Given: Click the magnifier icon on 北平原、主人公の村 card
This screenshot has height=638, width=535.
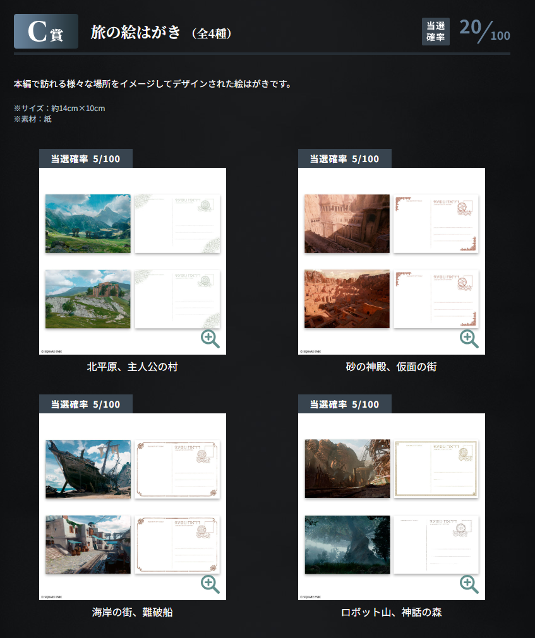Looking at the screenshot, I should point(210,339).
